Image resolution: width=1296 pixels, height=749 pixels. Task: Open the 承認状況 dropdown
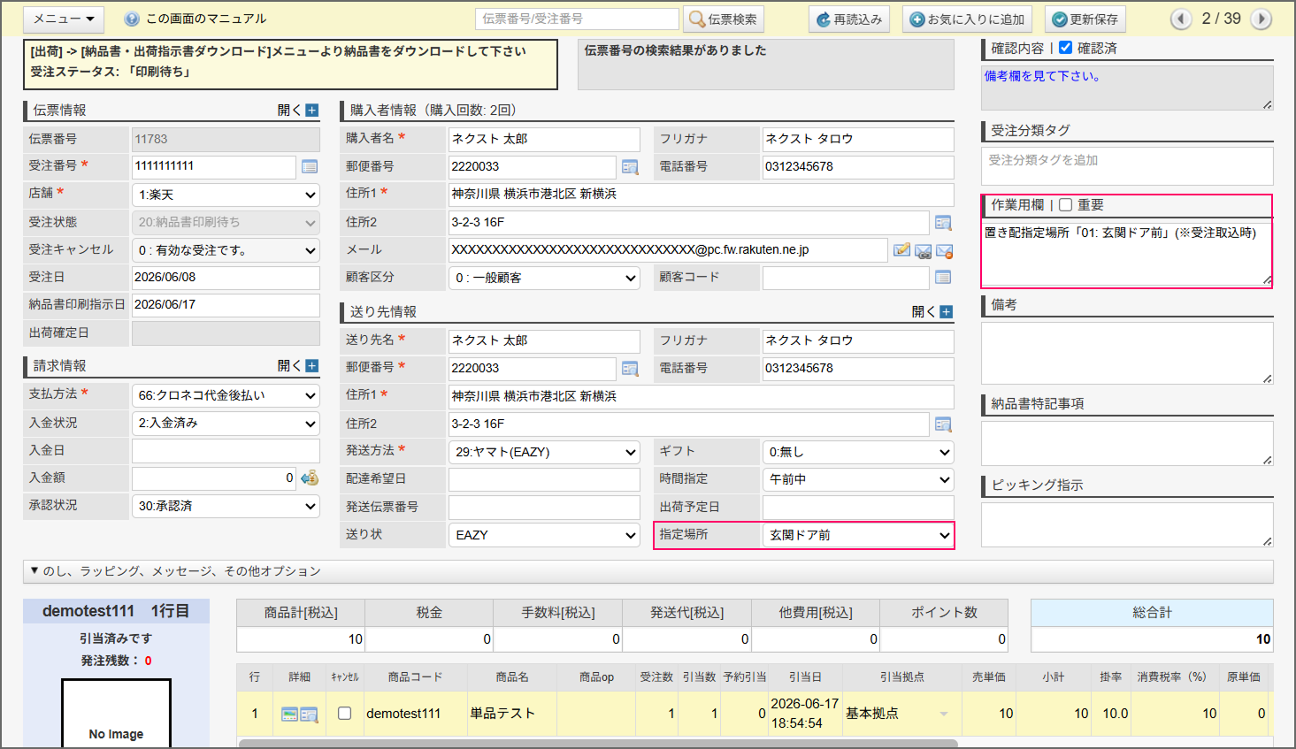(226, 506)
